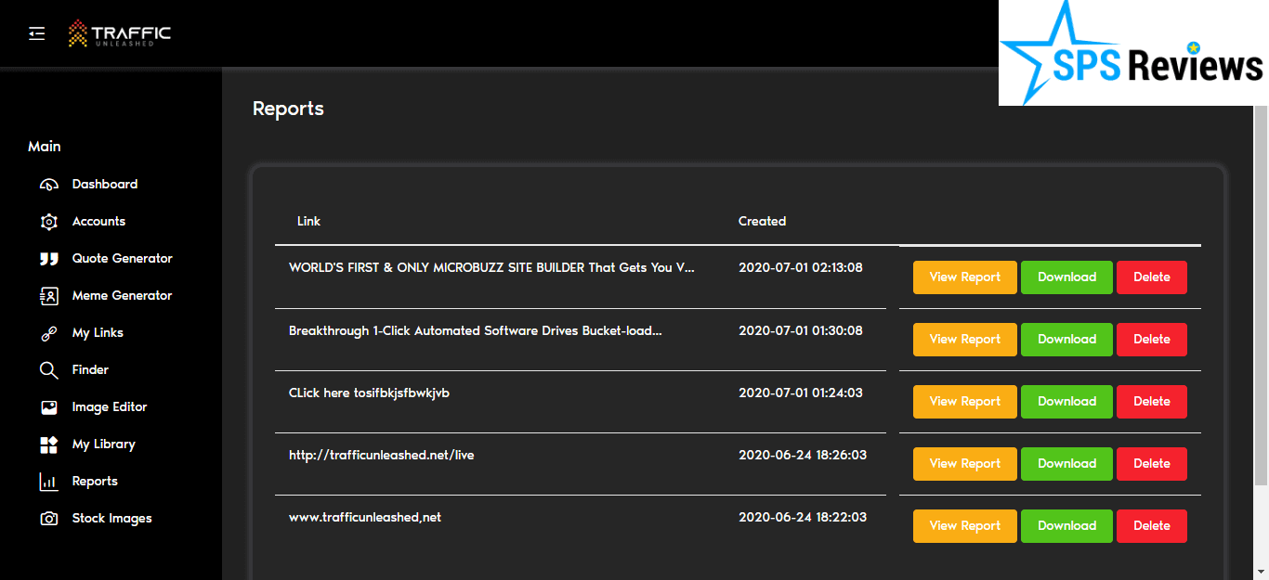
Task: View Report for the Microbuzz Site Builder link
Action: [x=964, y=277]
